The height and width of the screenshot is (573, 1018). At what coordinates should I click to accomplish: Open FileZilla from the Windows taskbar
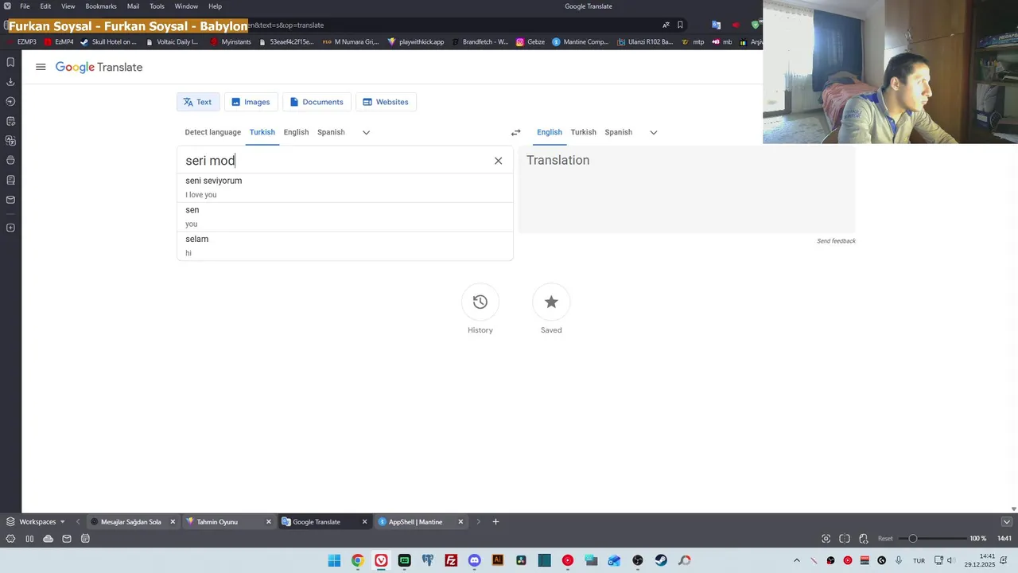coord(451,560)
